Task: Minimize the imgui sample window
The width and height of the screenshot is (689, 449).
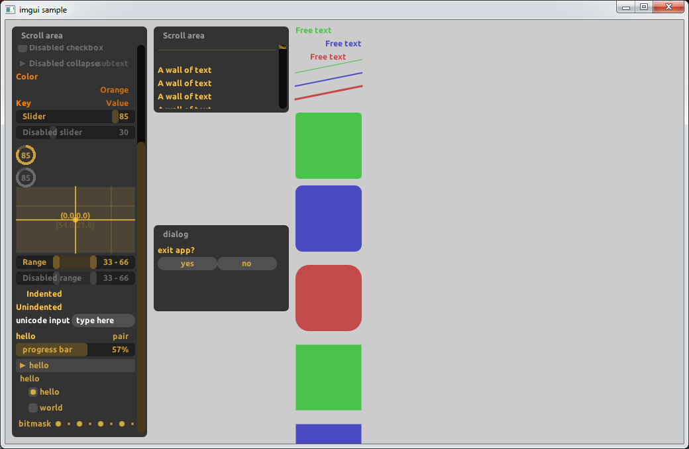Action: coord(626,7)
